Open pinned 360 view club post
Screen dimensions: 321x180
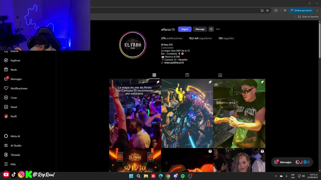(187, 113)
